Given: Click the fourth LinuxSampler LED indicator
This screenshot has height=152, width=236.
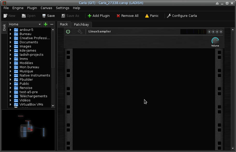Looking at the screenshot, I should [x=221, y=32].
